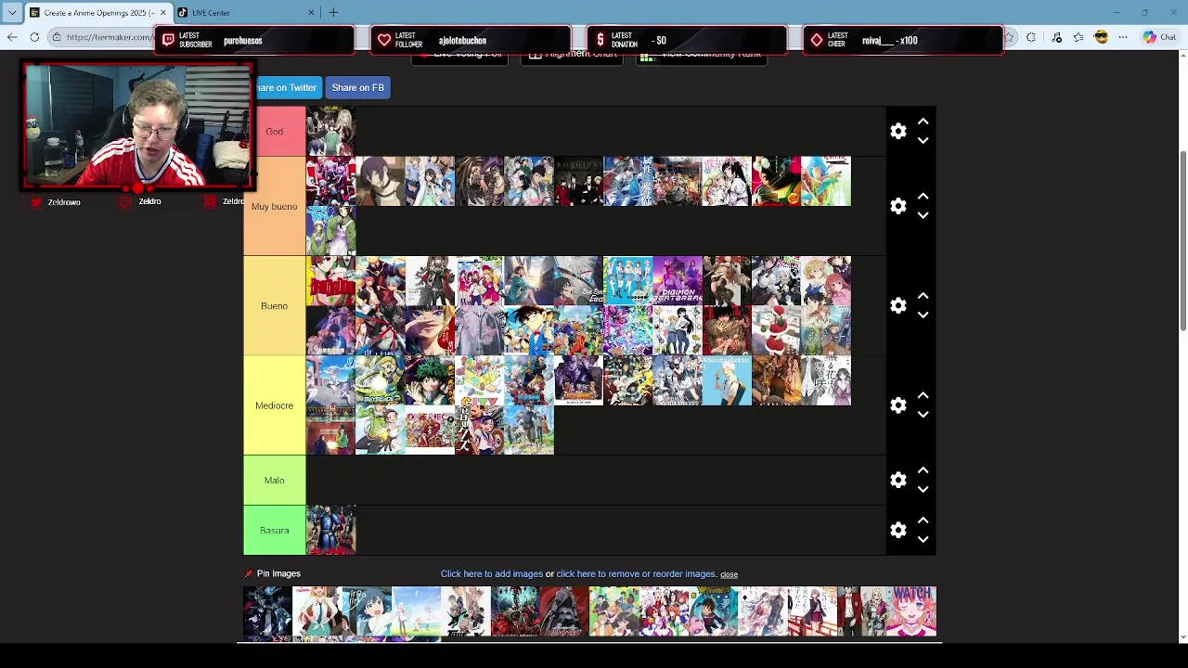The image size is (1188, 668).
Task: Click the Share on FB button
Action: pyautogui.click(x=357, y=87)
